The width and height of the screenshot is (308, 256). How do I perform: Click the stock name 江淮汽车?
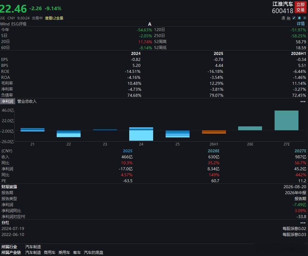click(x=283, y=4)
